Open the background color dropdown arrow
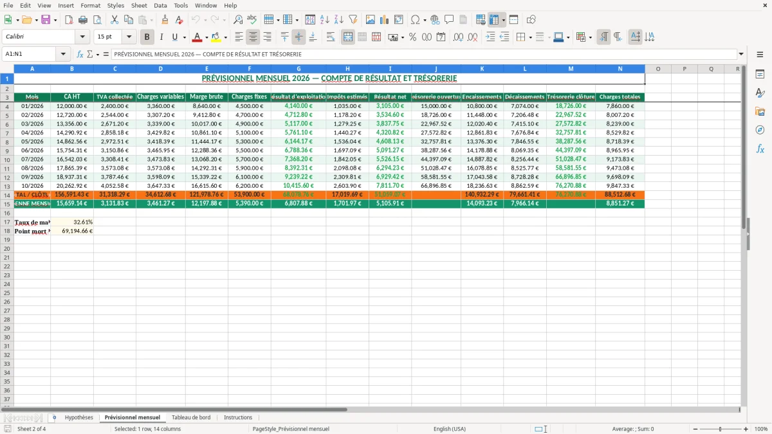772x434 pixels. click(225, 37)
